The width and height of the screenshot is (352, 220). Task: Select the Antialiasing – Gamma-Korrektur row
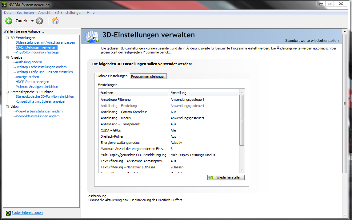[169, 112]
